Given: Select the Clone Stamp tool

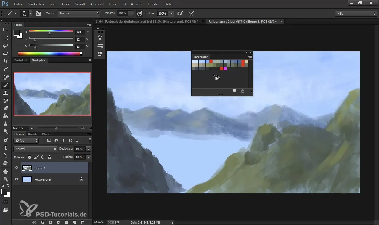Looking at the screenshot, I should tap(6, 93).
